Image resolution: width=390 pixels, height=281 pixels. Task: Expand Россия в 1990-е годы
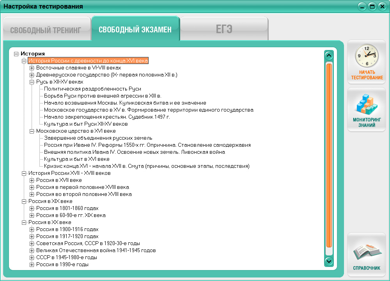(x=32, y=265)
